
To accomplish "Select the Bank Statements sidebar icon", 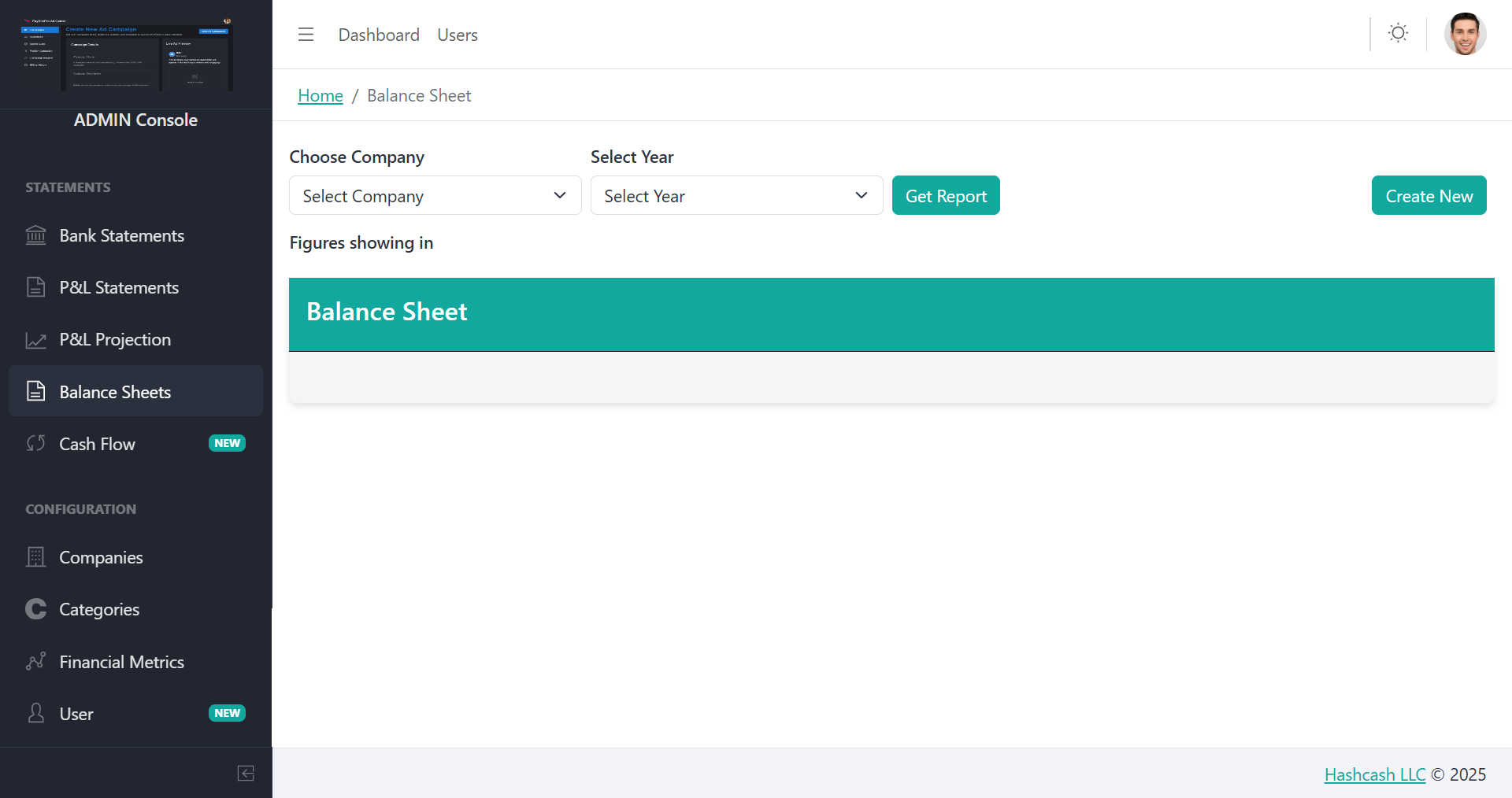I will pyautogui.click(x=35, y=235).
